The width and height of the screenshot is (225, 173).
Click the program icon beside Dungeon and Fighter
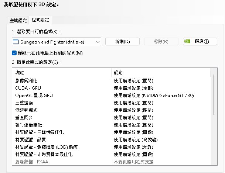pyautogui.click(x=16, y=42)
